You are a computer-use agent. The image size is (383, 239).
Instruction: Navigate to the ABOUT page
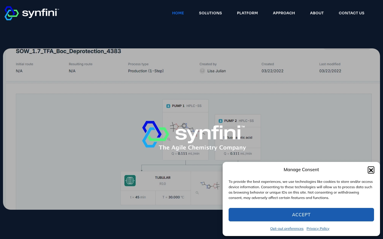tap(317, 13)
